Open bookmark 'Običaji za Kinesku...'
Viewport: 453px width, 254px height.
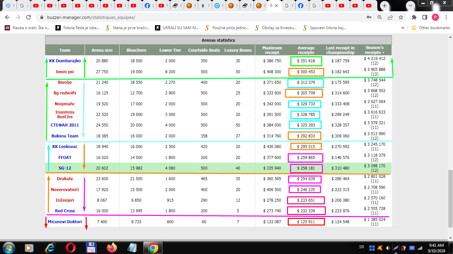coord(276,28)
